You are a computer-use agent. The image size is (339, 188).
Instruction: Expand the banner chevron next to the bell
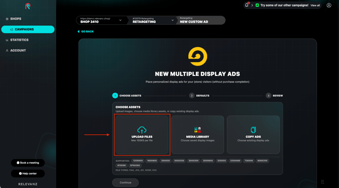coord(252,6)
